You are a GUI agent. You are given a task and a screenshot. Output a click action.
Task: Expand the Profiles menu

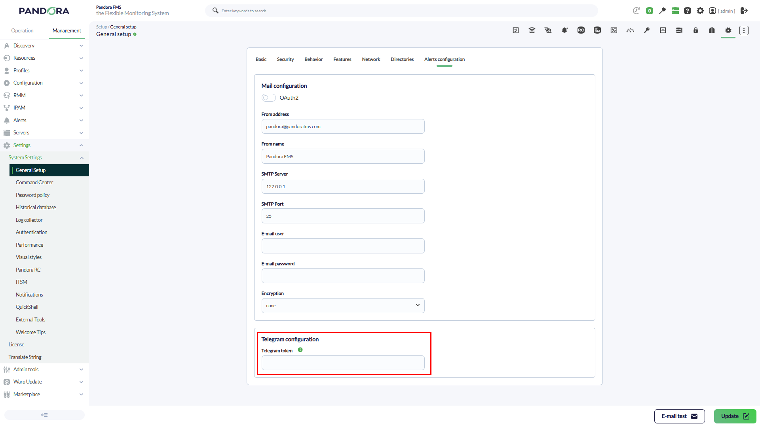[x=44, y=70]
